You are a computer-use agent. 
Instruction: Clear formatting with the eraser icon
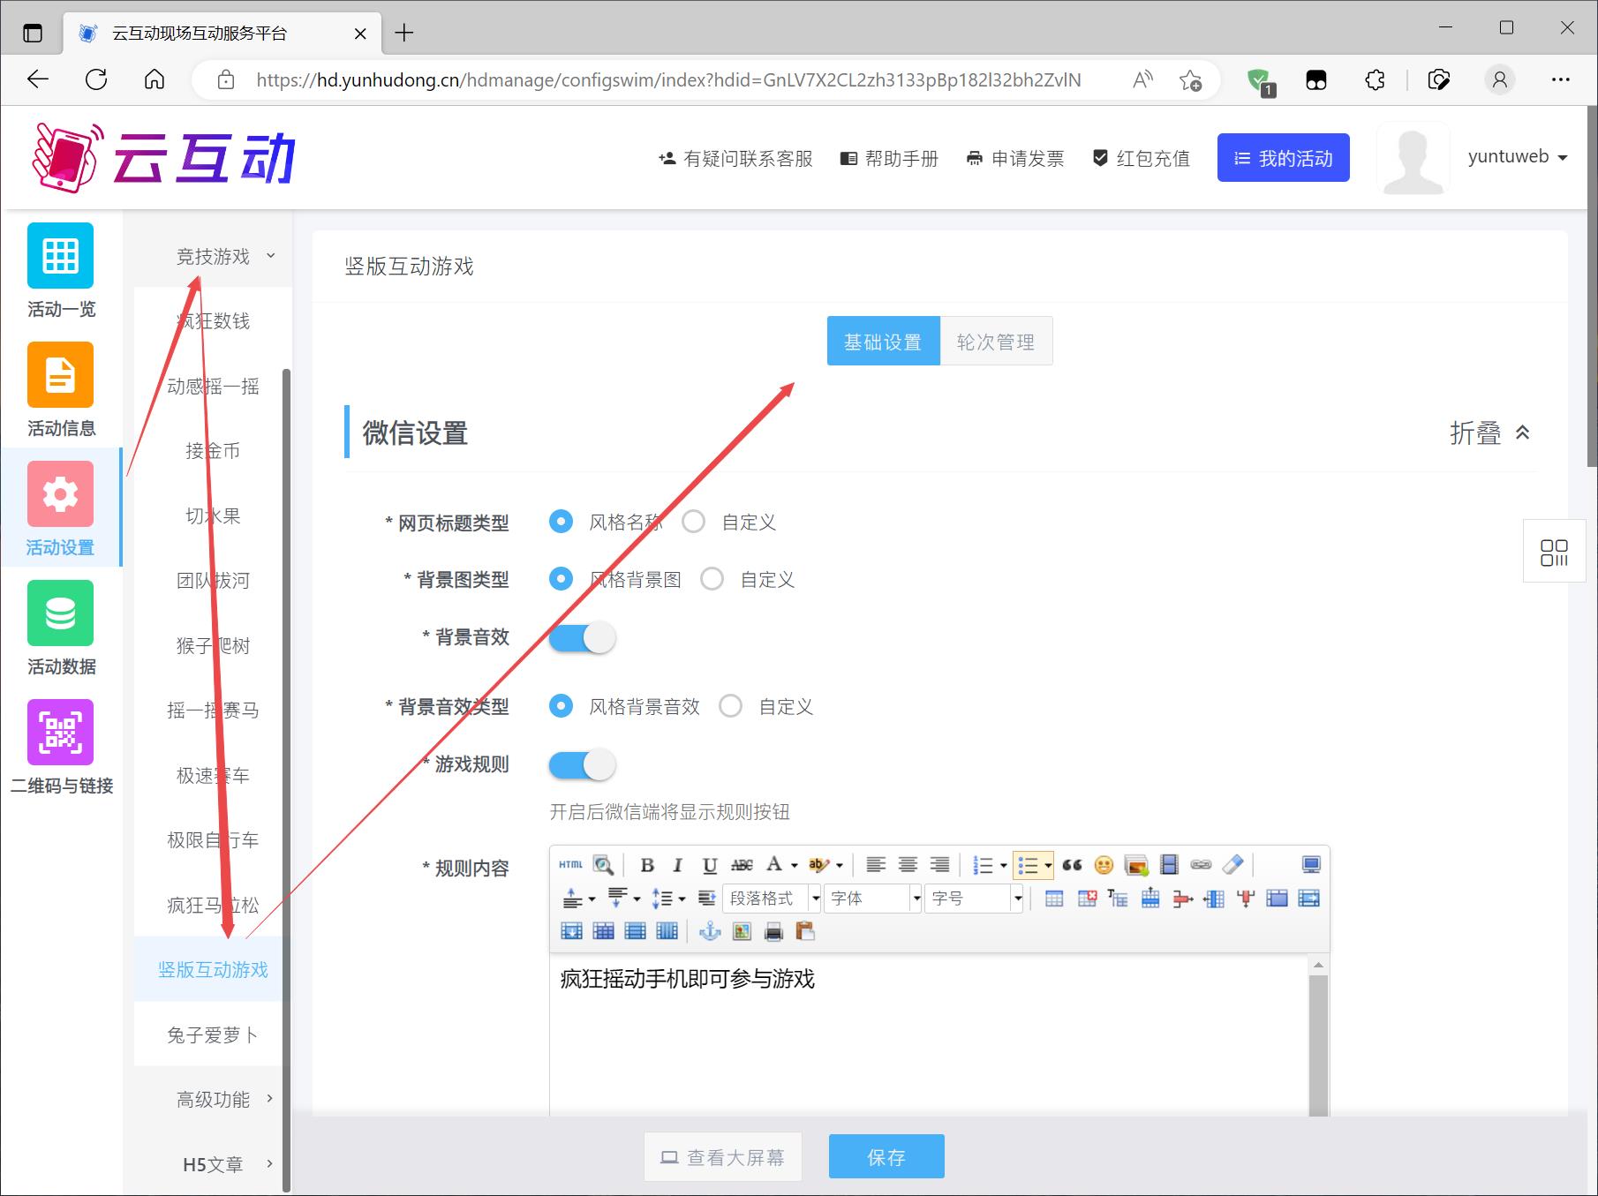coord(1233,865)
